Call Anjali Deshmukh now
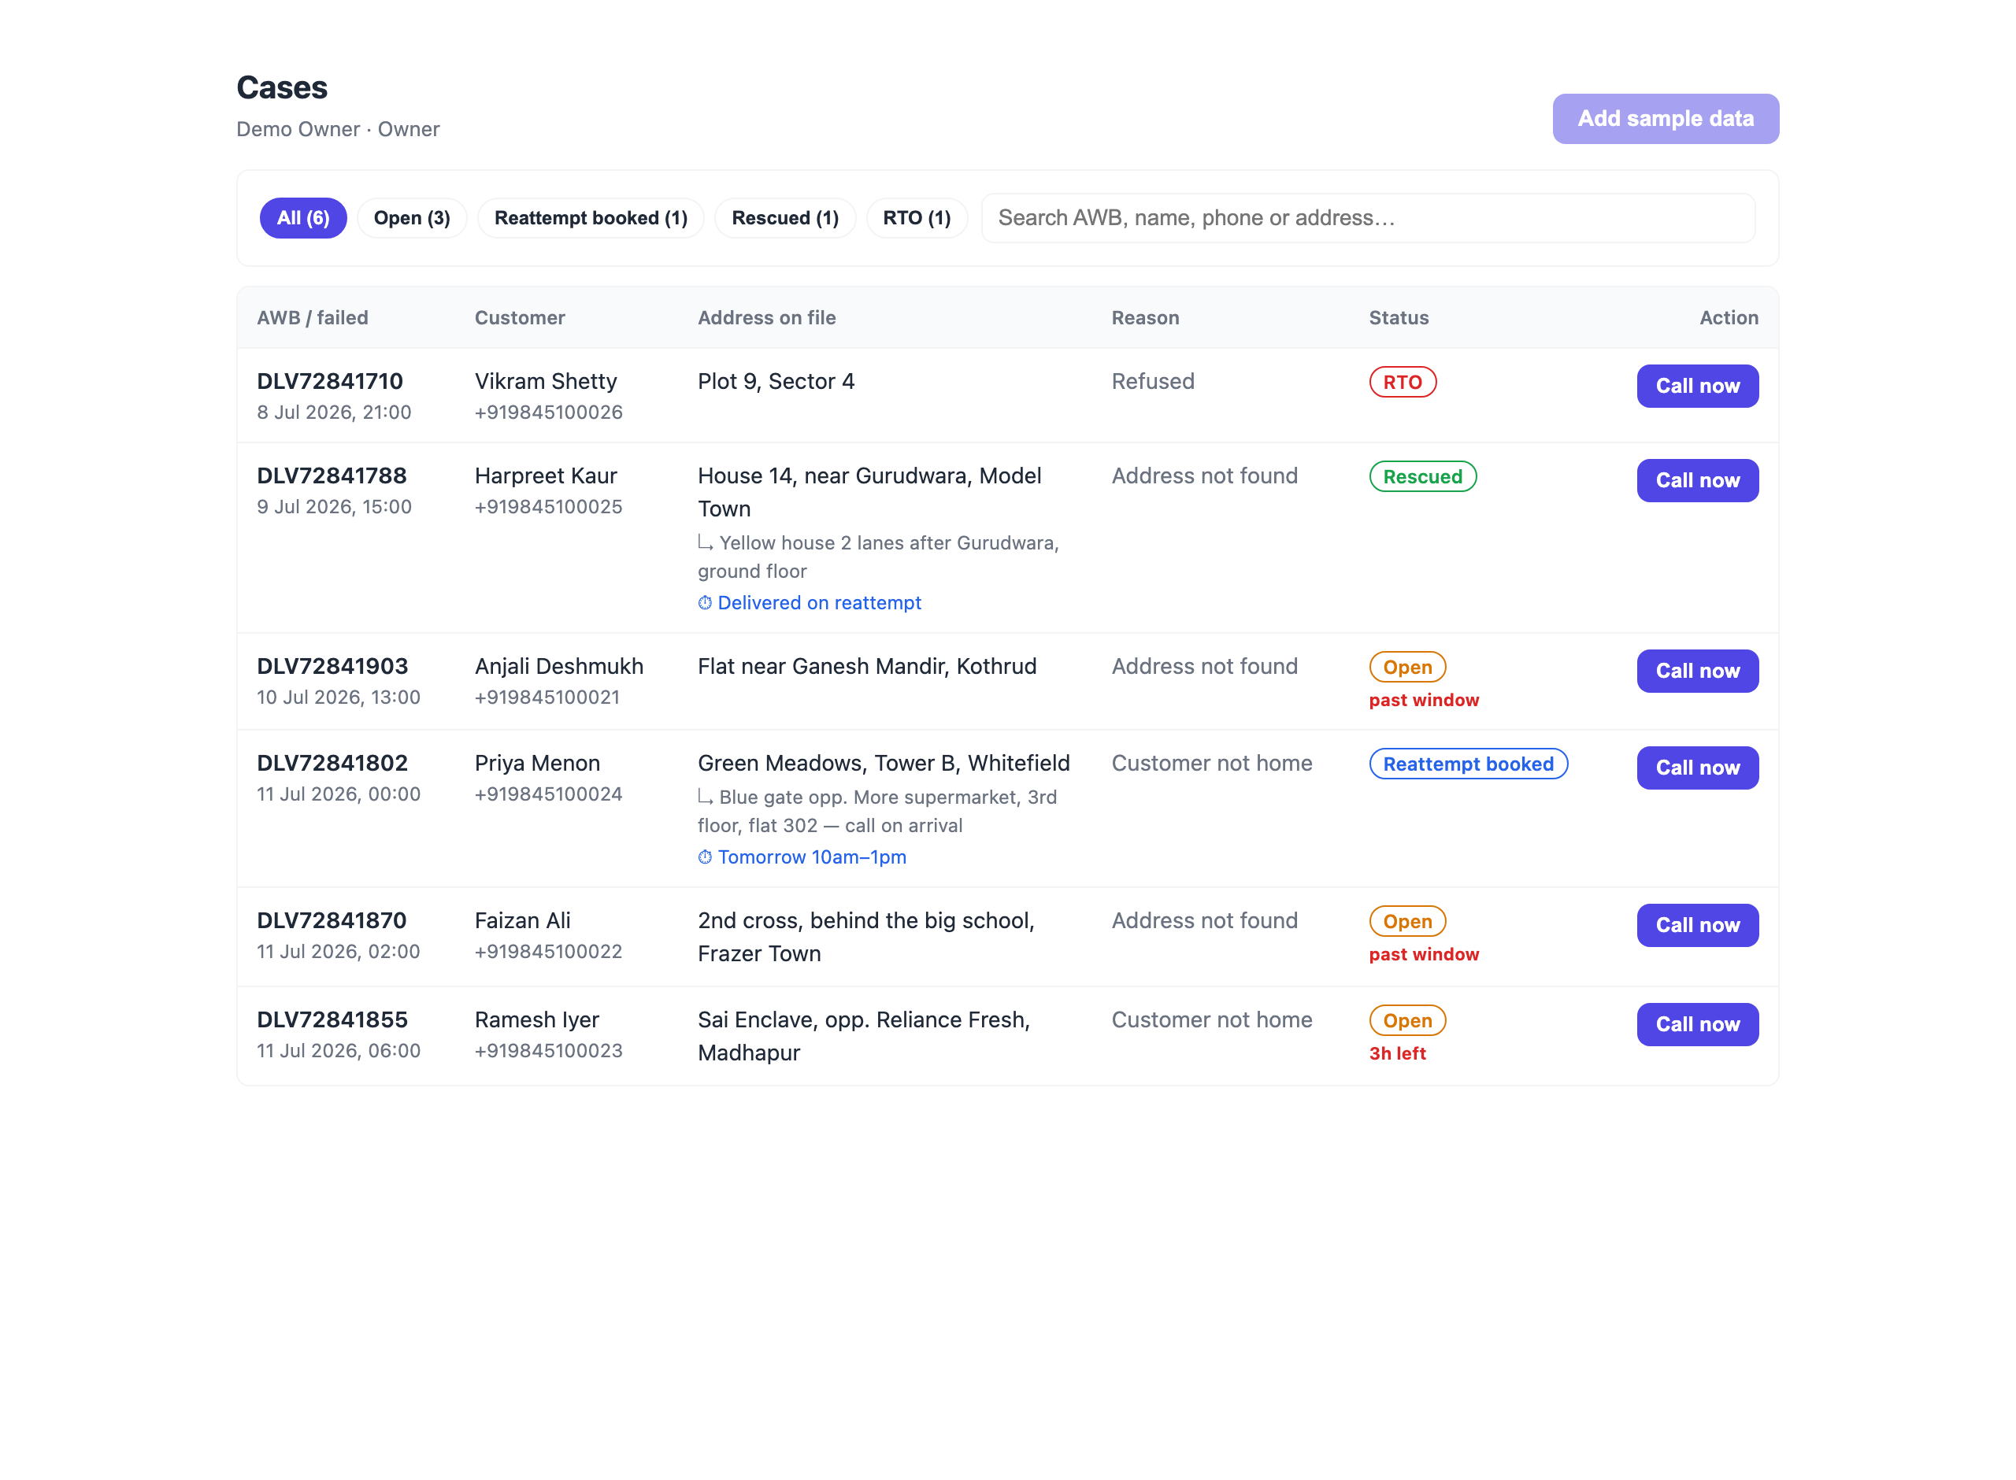This screenshot has width=2016, height=1480. pyautogui.click(x=1698, y=671)
